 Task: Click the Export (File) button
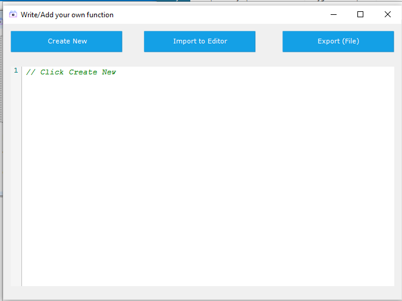(338, 42)
